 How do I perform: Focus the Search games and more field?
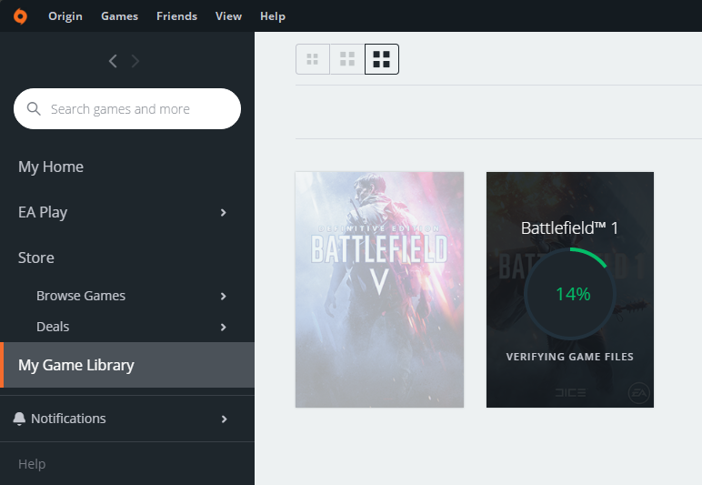tap(127, 109)
